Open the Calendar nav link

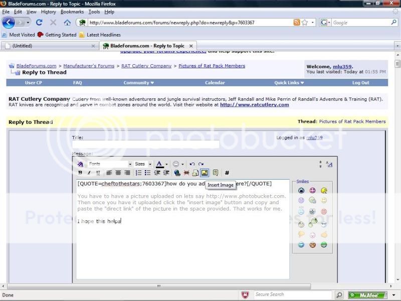click(215, 83)
